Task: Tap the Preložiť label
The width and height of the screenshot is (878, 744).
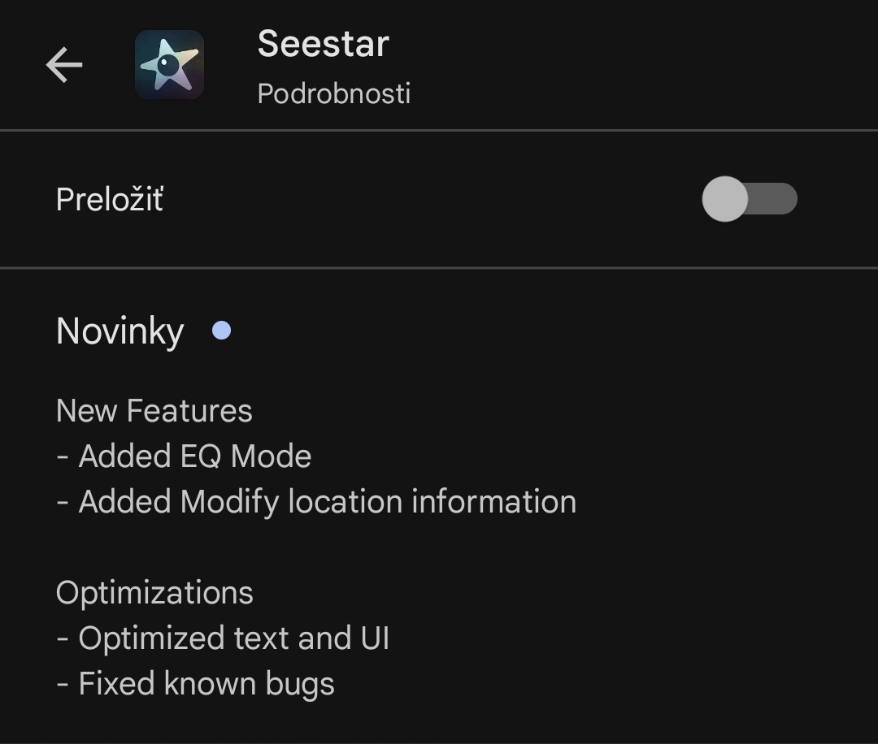Action: coord(110,200)
